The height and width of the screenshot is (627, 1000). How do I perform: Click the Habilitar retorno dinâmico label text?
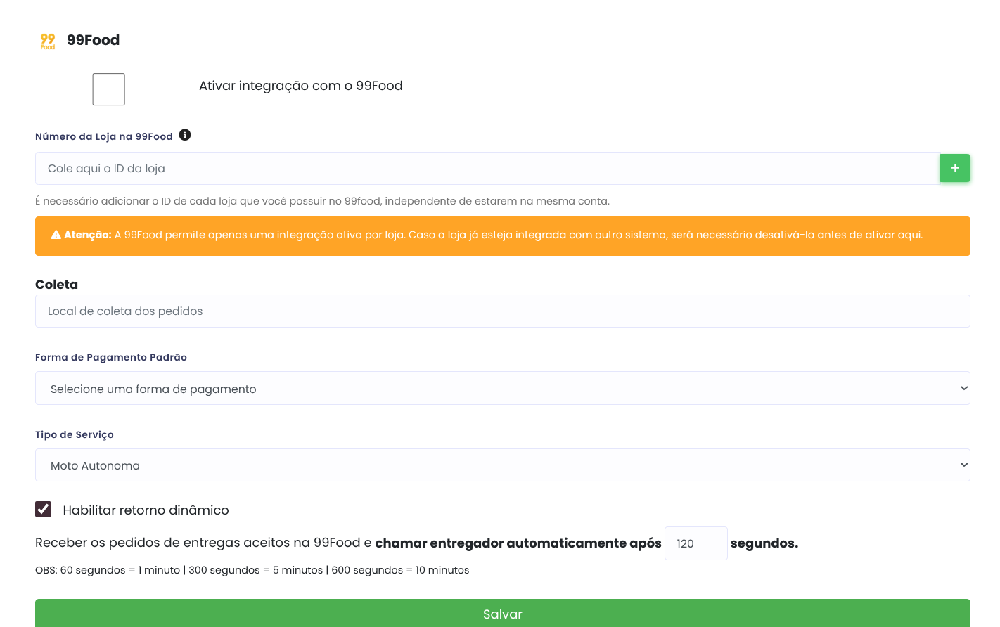(x=146, y=510)
